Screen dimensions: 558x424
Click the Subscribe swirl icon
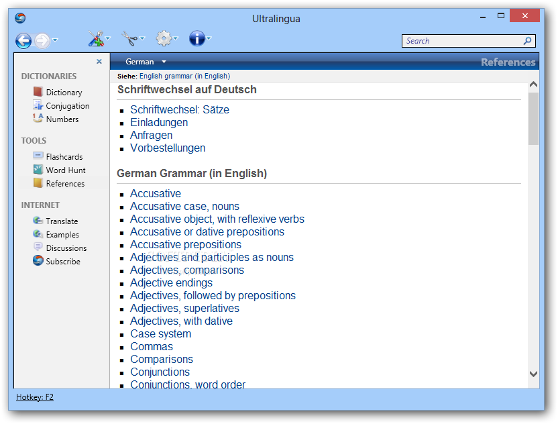pos(38,260)
